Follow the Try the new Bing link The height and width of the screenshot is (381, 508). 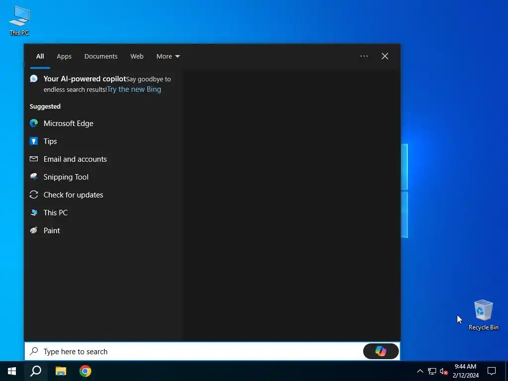pyautogui.click(x=134, y=89)
